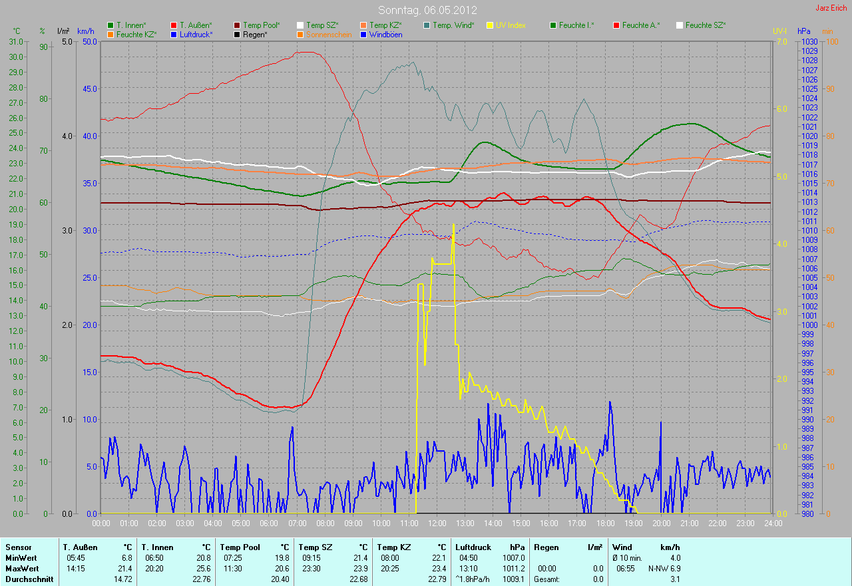This screenshot has height=586, width=852.
Task: Select the blue Luftdruck* legend swatch
Action: click(x=174, y=35)
